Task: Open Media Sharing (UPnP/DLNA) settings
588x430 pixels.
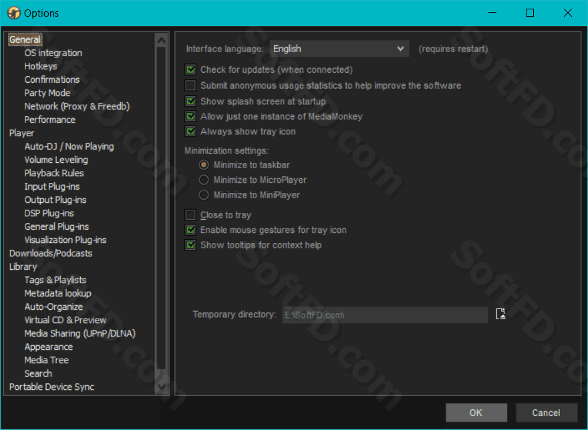Action: coord(80,334)
